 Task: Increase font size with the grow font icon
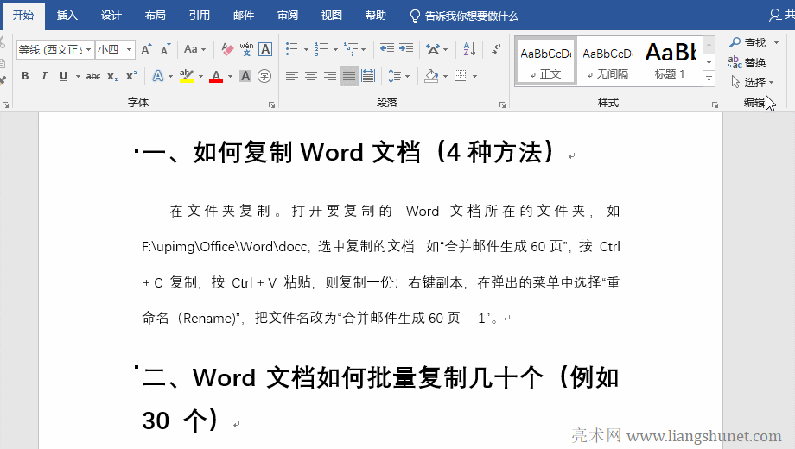click(147, 49)
